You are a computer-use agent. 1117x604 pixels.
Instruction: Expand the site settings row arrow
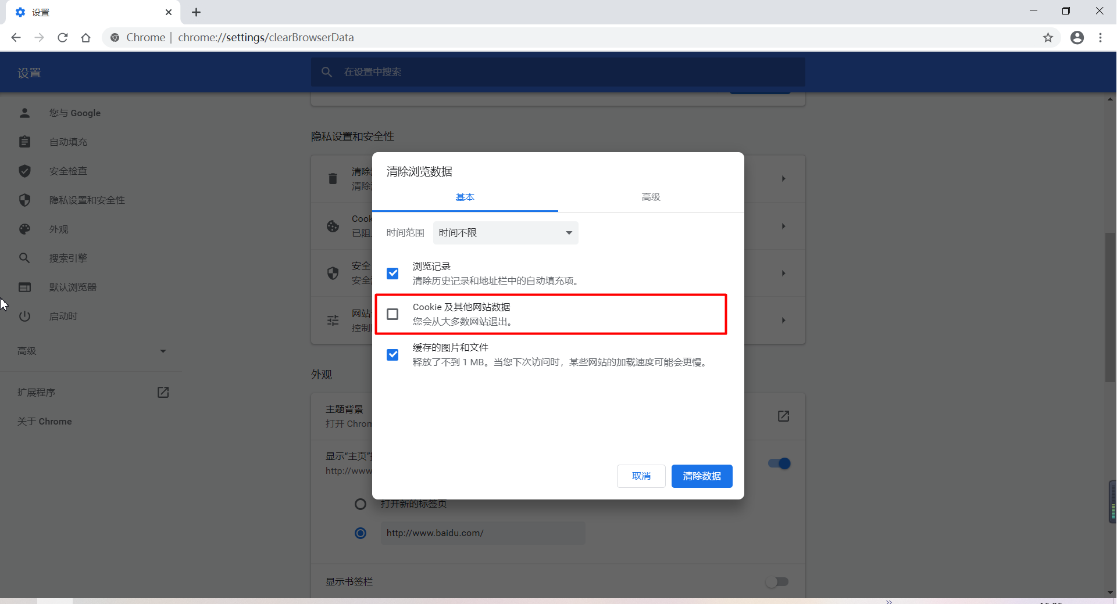pyautogui.click(x=783, y=321)
